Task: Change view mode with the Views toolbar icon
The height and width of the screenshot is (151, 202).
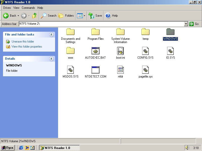Action: [80, 15]
